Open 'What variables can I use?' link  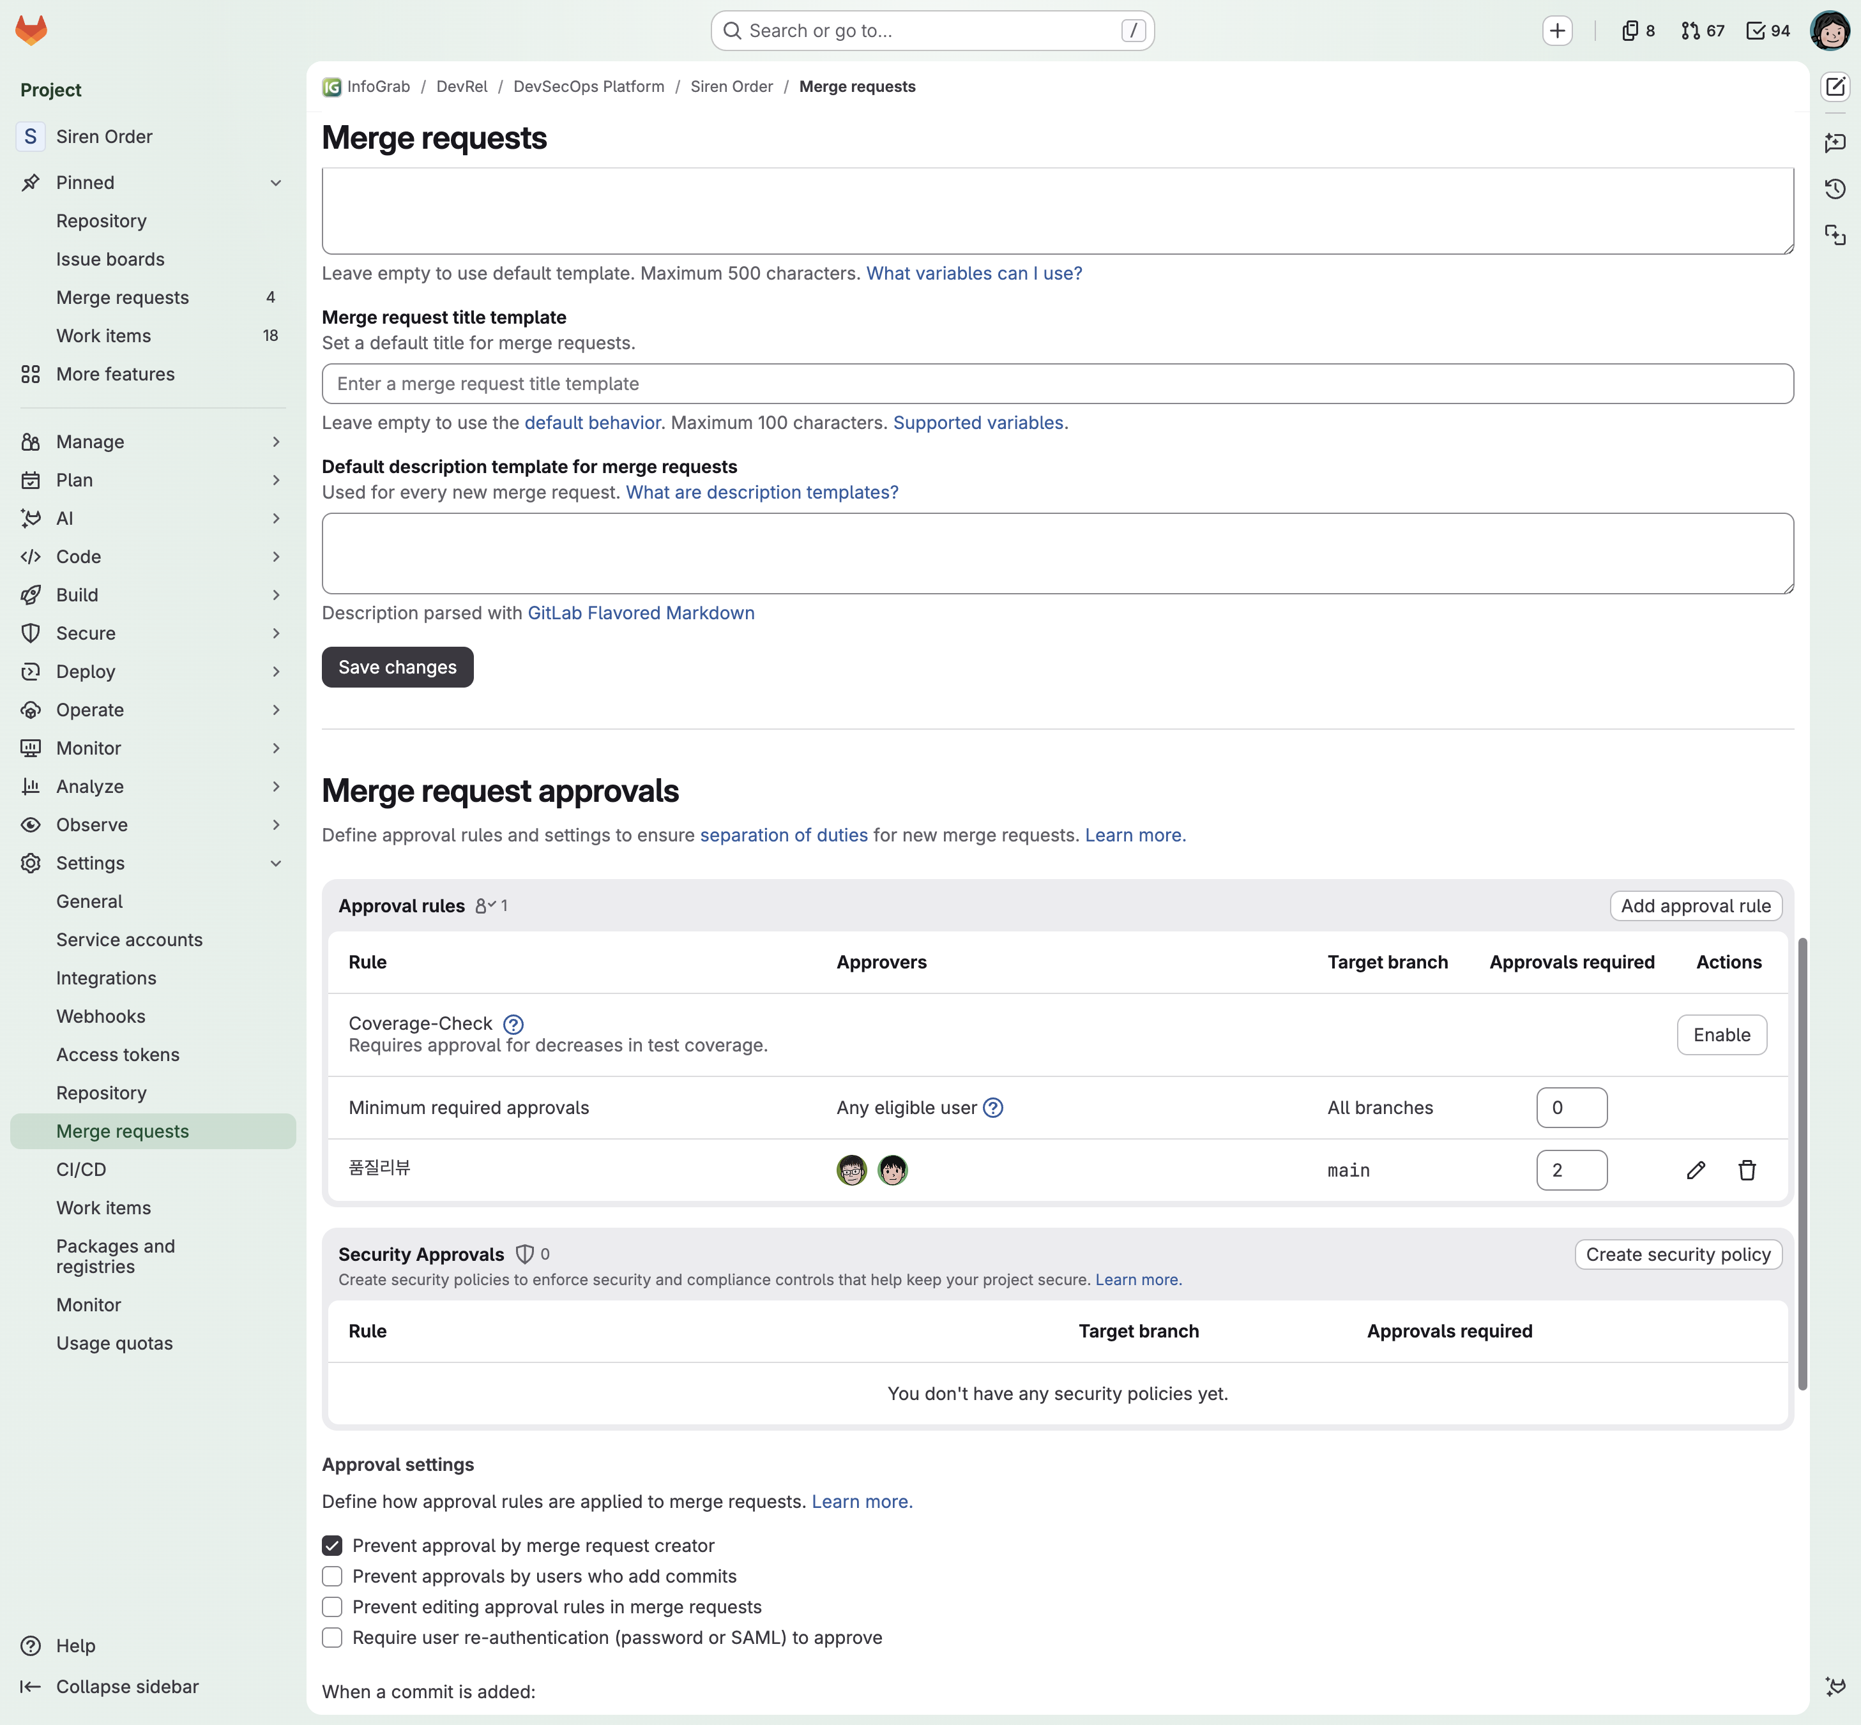tap(974, 273)
